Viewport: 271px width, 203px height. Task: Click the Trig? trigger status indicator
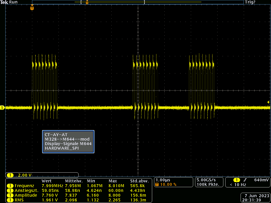pyautogui.click(x=250, y=2)
